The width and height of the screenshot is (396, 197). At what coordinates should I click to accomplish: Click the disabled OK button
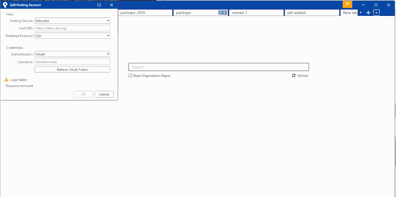coord(83,94)
